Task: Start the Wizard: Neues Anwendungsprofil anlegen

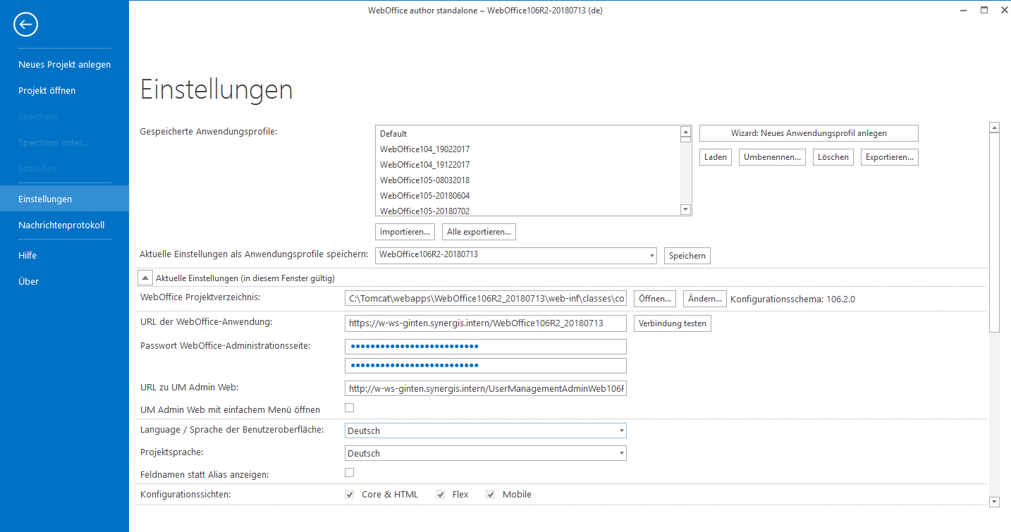Action: [808, 132]
